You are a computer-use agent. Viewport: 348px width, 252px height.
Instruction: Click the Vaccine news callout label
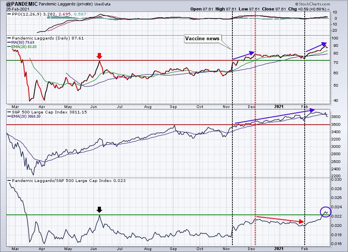pyautogui.click(x=202, y=38)
